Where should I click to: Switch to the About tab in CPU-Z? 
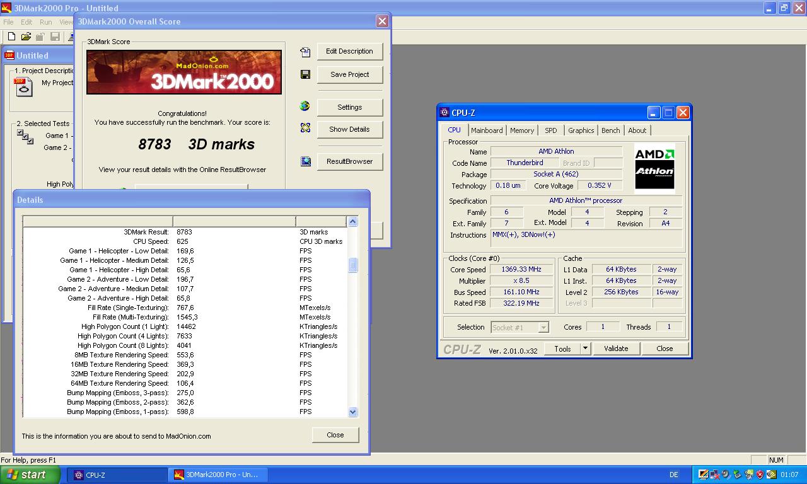(x=637, y=130)
